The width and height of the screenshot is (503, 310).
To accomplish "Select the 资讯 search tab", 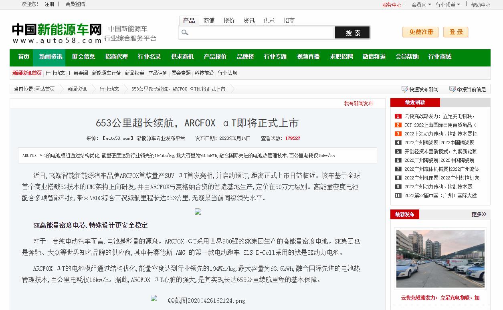I will click(x=249, y=20).
